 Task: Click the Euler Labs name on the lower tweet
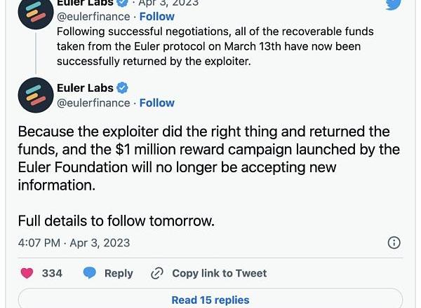pos(85,88)
